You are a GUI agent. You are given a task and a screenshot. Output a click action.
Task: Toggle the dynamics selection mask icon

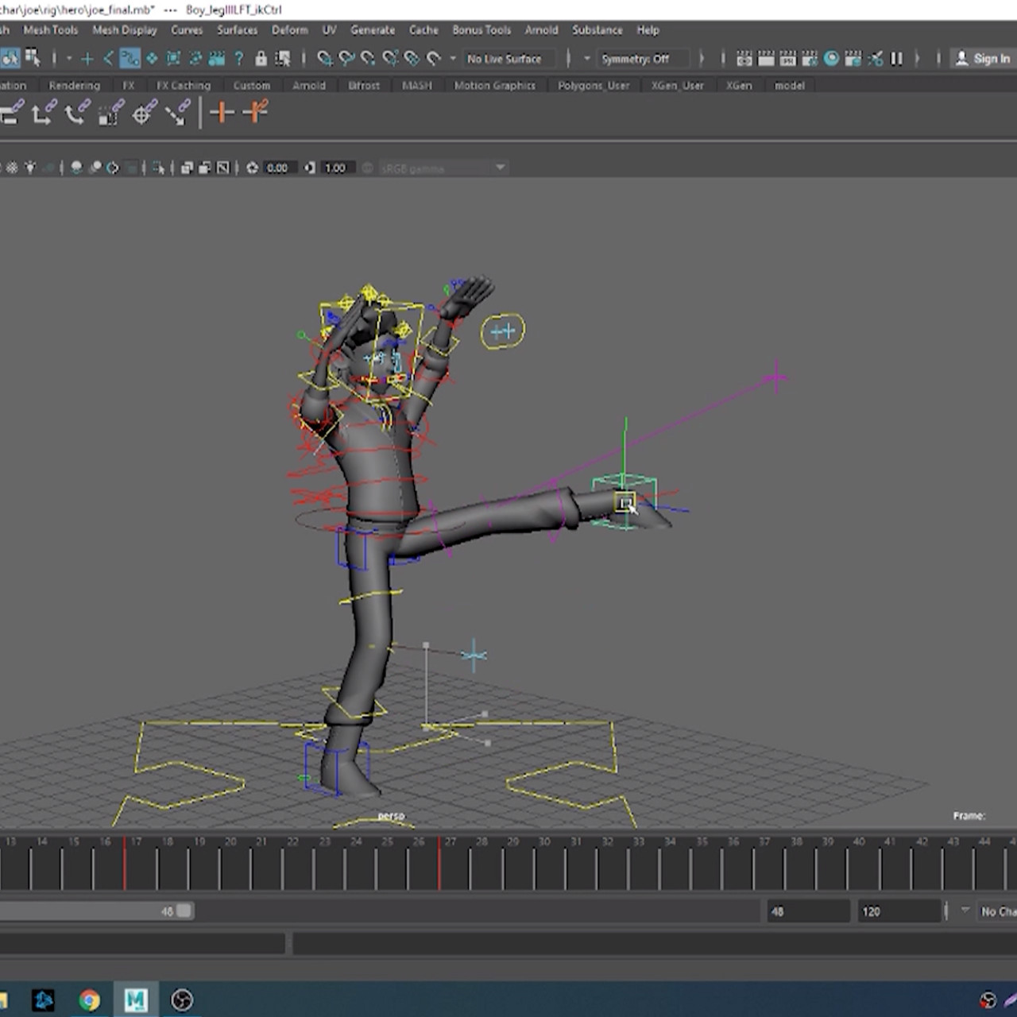pos(173,58)
